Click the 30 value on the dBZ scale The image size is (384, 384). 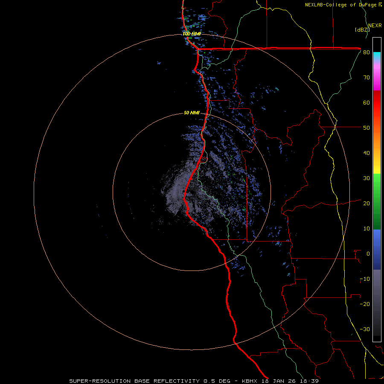367,178
